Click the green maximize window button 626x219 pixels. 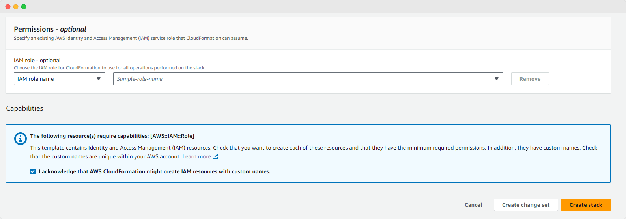coord(24,7)
